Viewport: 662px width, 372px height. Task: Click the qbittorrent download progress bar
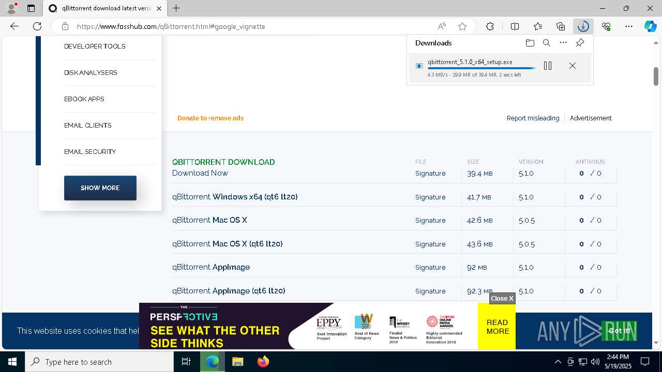pyautogui.click(x=482, y=68)
